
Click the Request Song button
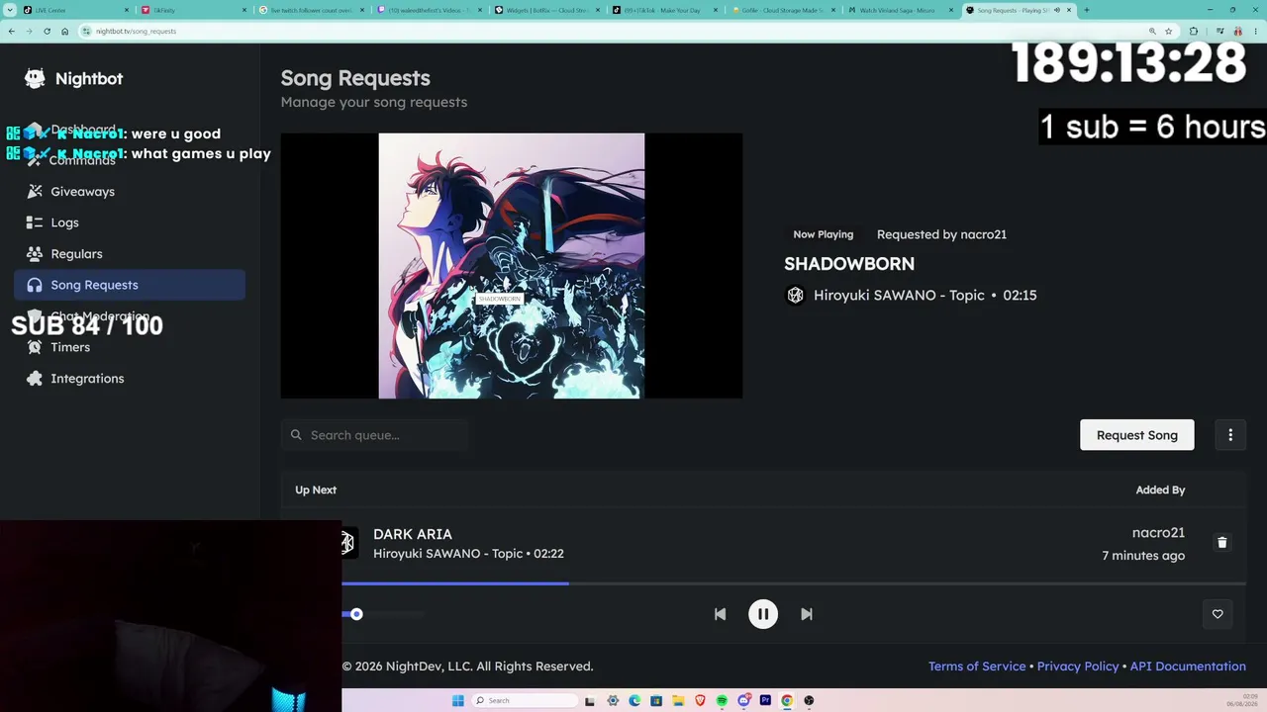point(1136,435)
